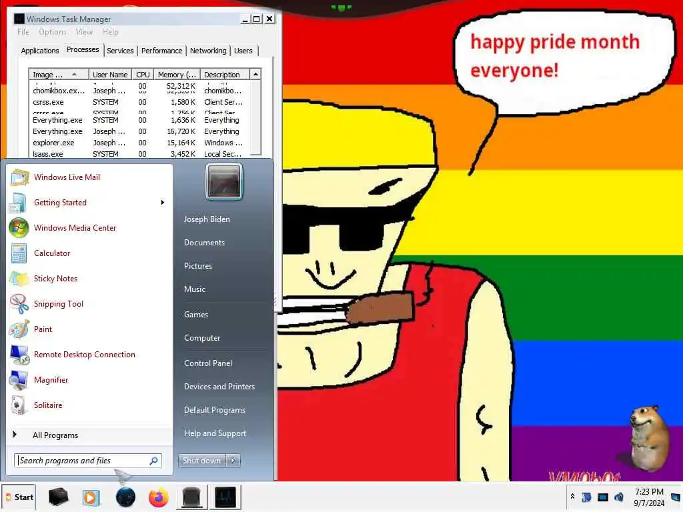The width and height of the screenshot is (683, 512).
Task: Sort by User Name column header
Action: tap(110, 75)
